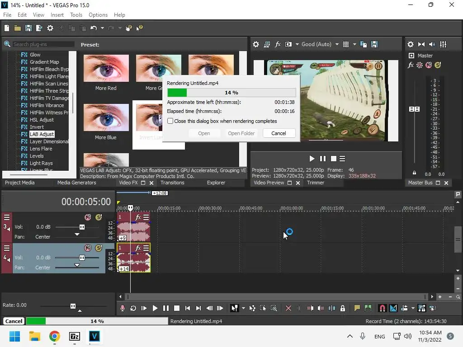Click the Dim Output speaker icon
Screen dimensions: 463x347
tap(432, 44)
